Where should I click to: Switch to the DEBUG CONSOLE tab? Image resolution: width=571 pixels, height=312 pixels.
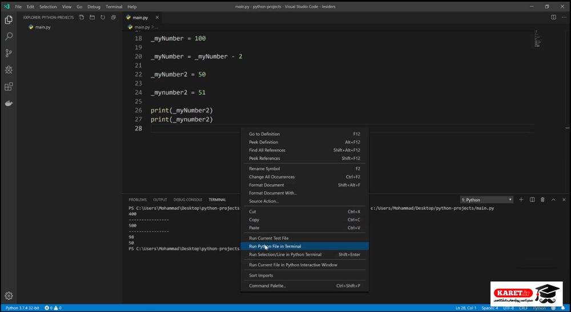click(187, 200)
